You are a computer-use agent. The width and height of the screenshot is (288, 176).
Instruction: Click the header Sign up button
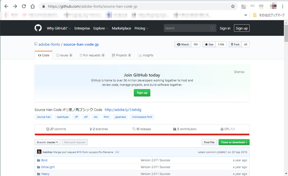[242, 28]
